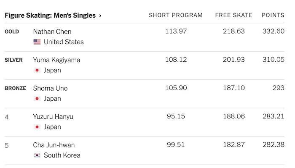Click the South Korea flag icon

tap(37, 155)
